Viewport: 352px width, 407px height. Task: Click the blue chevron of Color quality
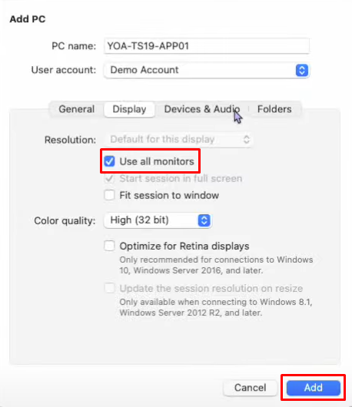(x=204, y=220)
